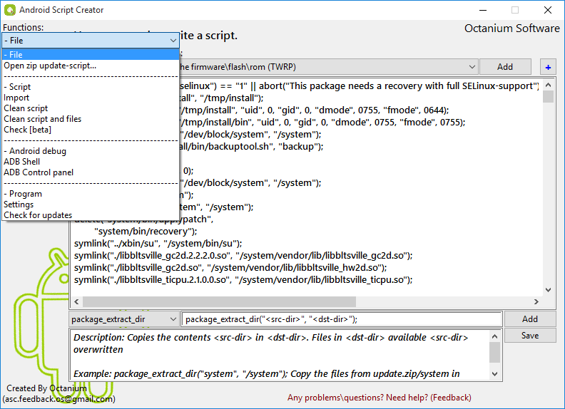
Task: Open 'ADB Shell' from the list
Action: pyautogui.click(x=21, y=162)
